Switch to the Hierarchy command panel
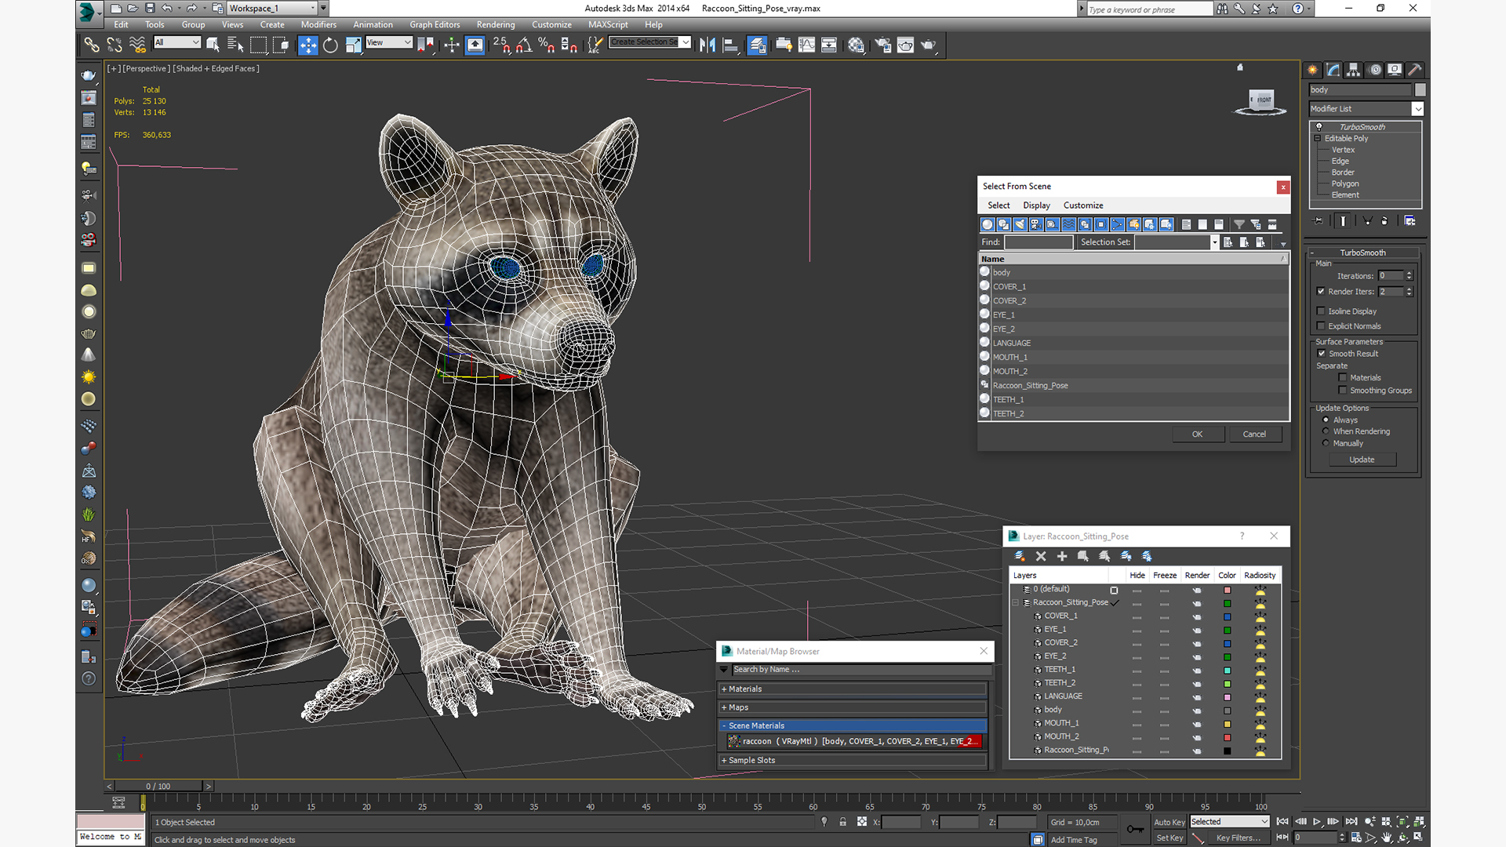The image size is (1506, 847). pos(1353,70)
